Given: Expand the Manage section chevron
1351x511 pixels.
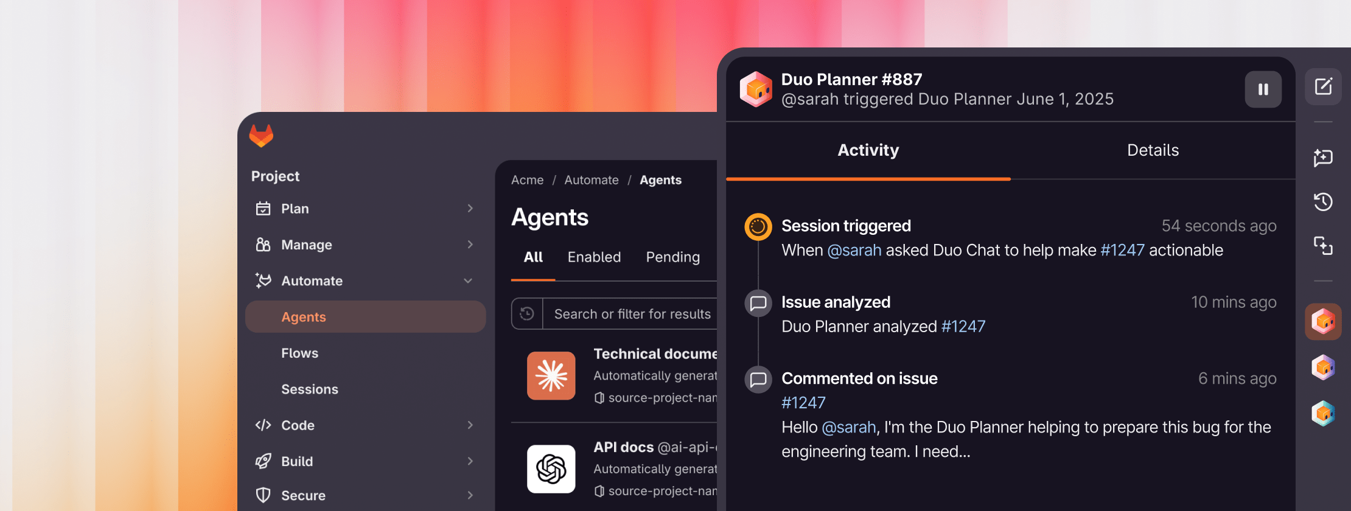Looking at the screenshot, I should point(470,245).
